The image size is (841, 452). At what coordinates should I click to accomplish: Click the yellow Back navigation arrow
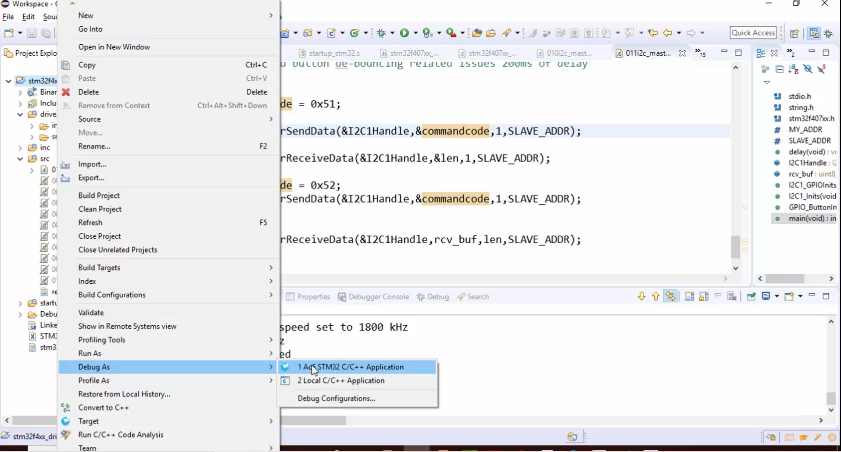[668, 33]
